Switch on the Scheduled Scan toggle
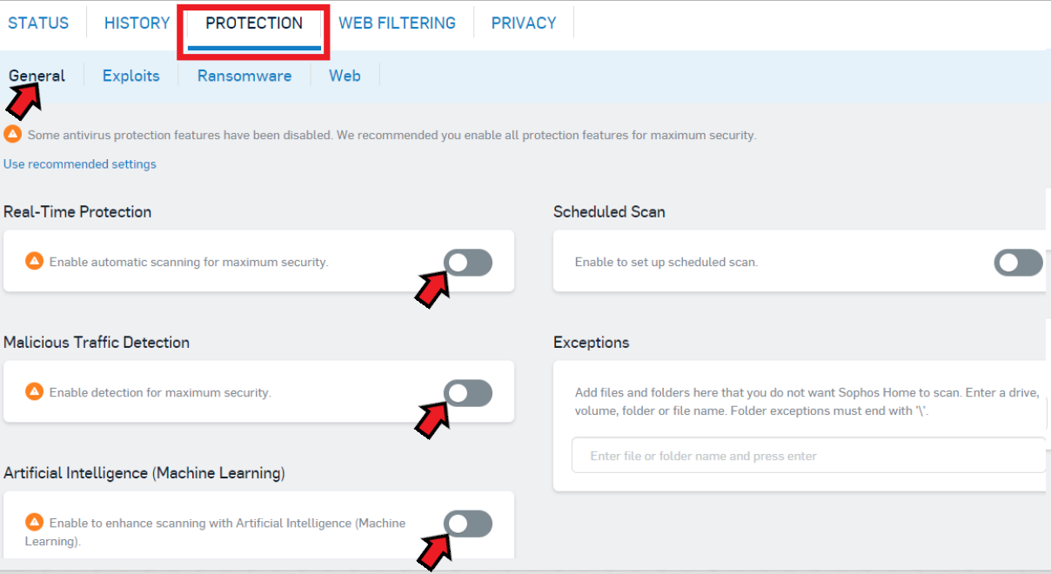The height and width of the screenshot is (574, 1051). 1018,262
